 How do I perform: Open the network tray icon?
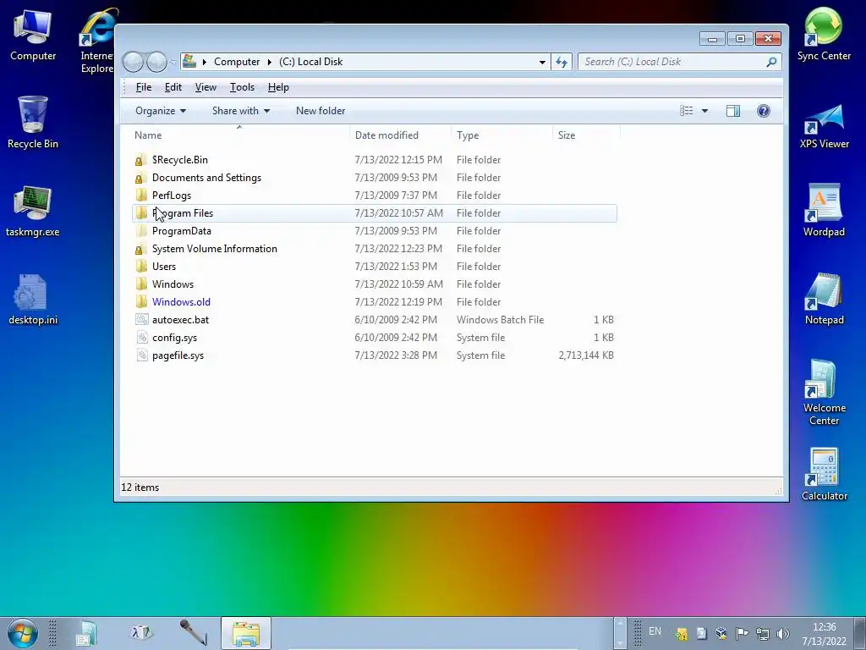[x=763, y=633]
